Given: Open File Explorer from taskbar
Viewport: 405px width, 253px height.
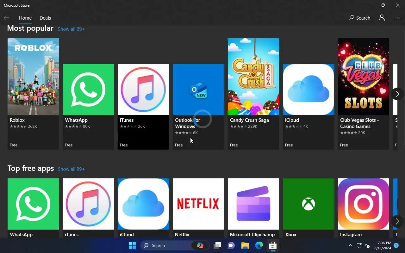Looking at the screenshot, I should coord(245,245).
